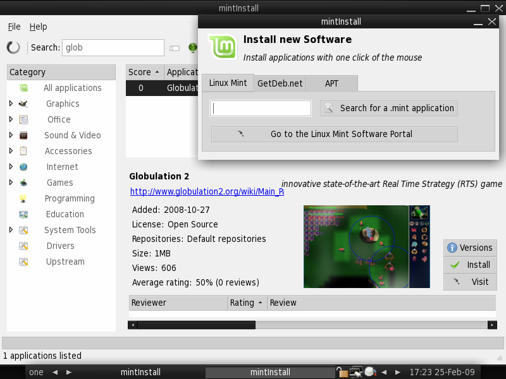Open the Help menu
The height and width of the screenshot is (379, 506).
39,27
